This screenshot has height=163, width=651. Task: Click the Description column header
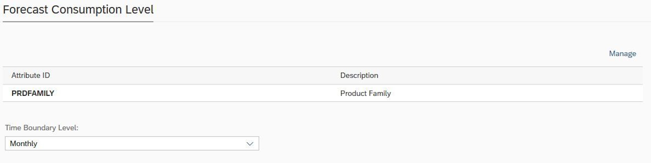tap(359, 76)
